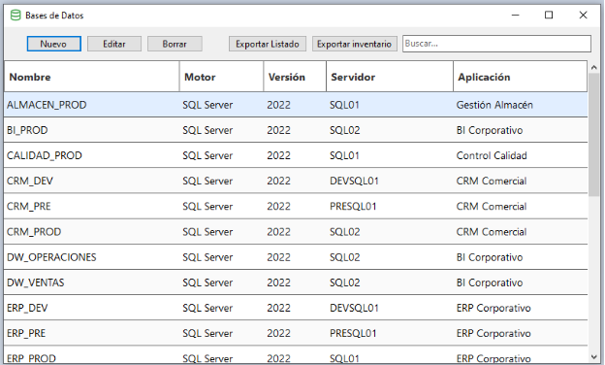The height and width of the screenshot is (365, 605).
Task: Click the Borrar button
Action: point(175,44)
